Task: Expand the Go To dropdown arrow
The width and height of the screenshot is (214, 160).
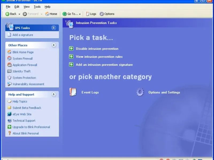Action: (80, 14)
